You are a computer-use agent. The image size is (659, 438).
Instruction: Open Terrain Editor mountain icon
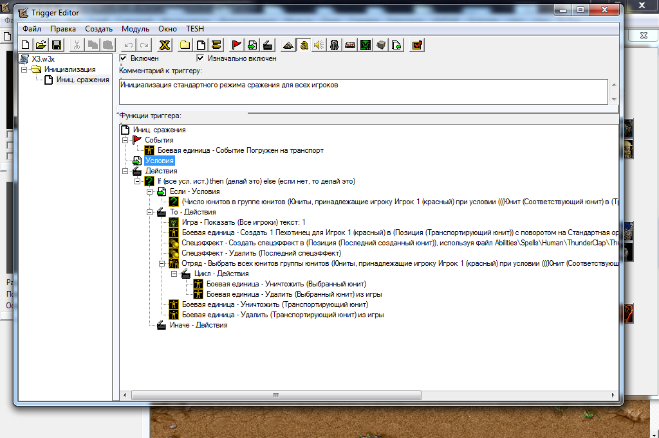pyautogui.click(x=288, y=45)
